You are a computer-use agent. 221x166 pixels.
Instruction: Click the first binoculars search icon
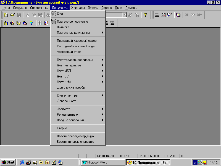point(130,15)
